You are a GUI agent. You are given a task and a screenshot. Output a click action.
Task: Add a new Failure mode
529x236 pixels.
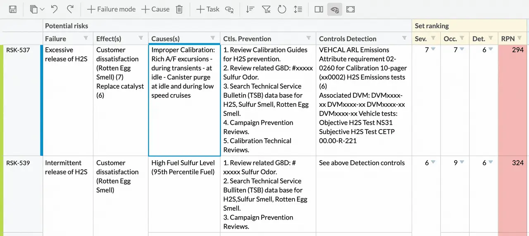coord(111,9)
